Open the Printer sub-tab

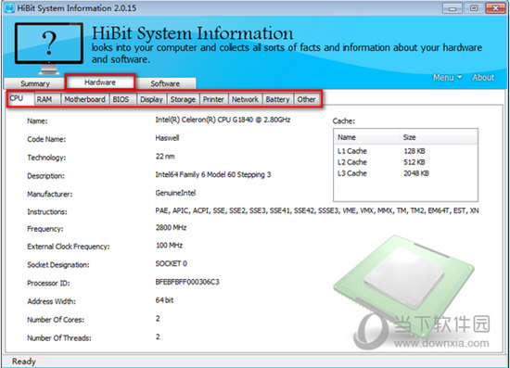click(213, 99)
